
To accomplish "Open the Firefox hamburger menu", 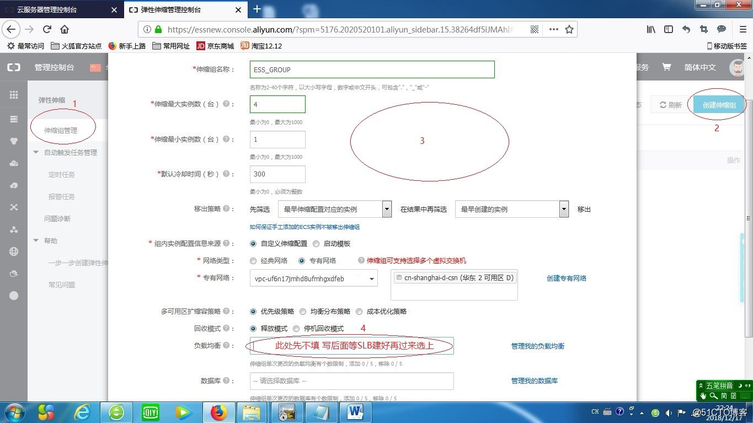I will tap(743, 29).
